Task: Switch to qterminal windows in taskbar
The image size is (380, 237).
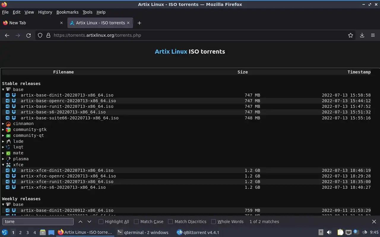Action: pos(143,233)
